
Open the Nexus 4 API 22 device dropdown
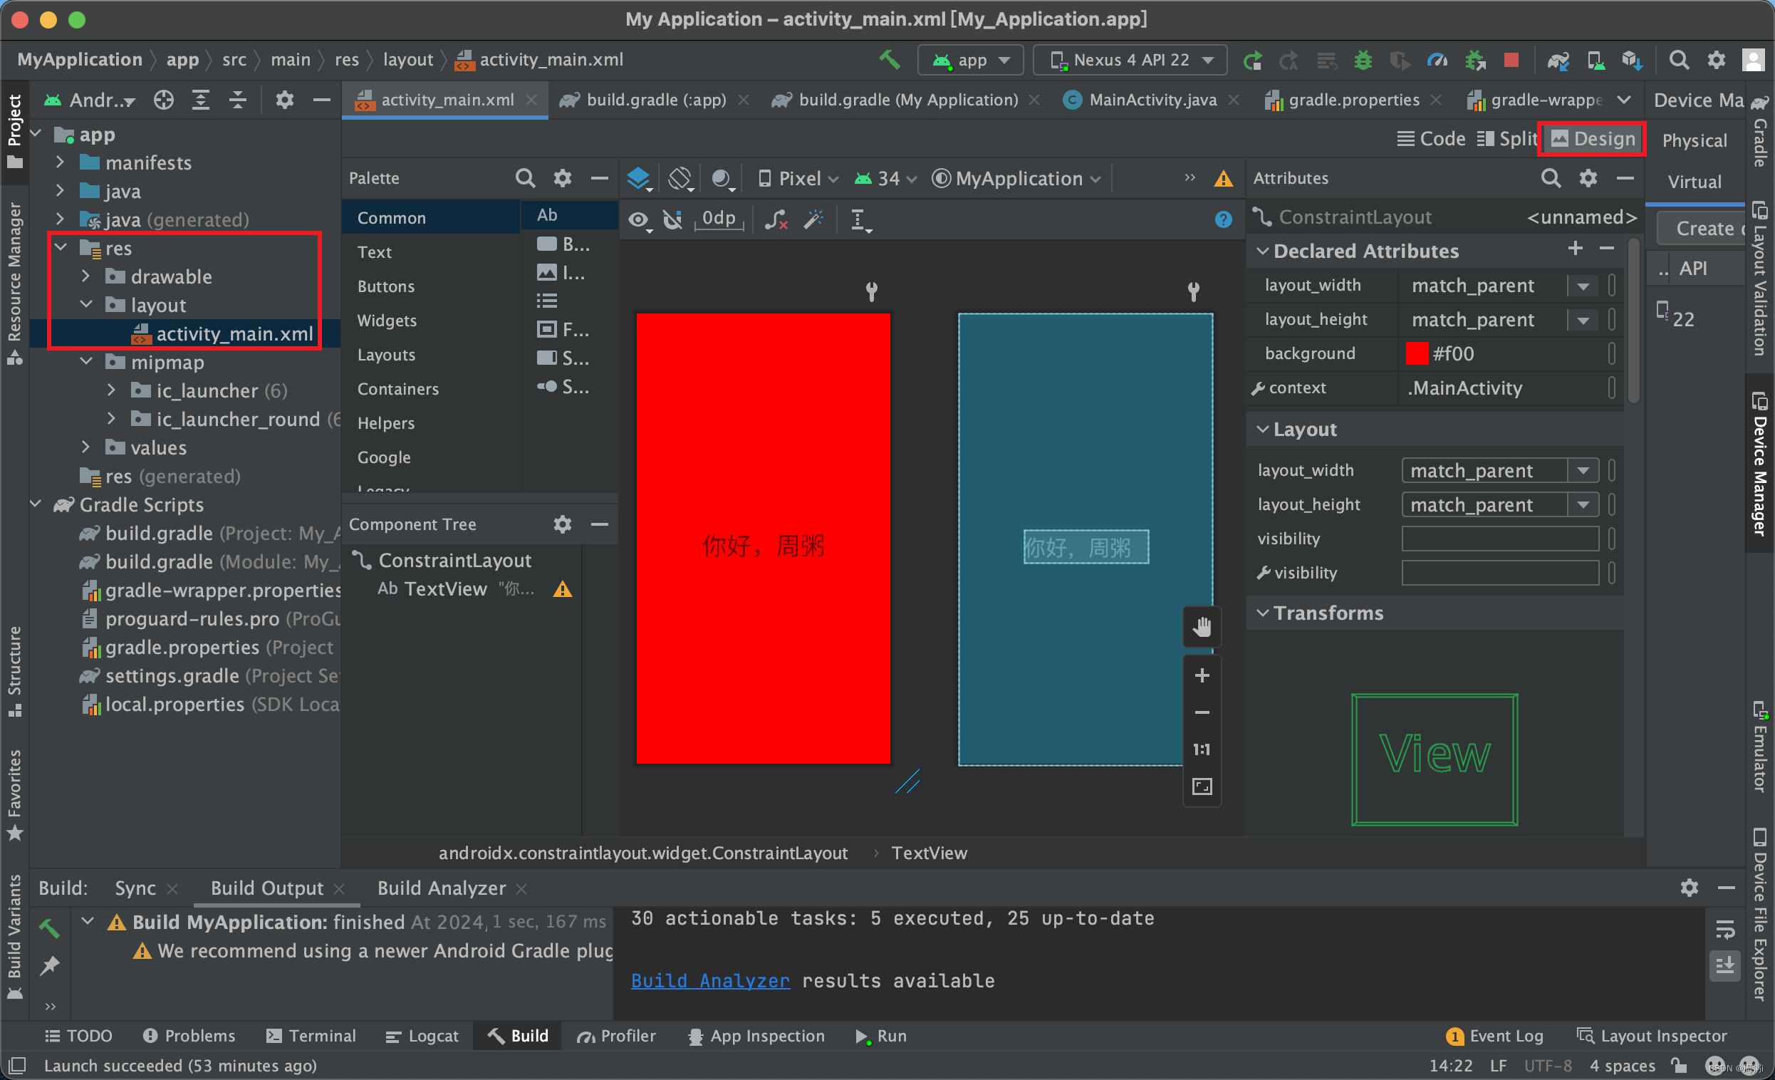tap(1130, 60)
